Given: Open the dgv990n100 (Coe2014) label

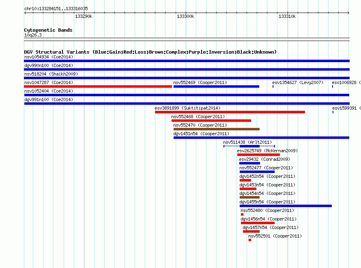Looking at the screenshot, I should click(49, 65).
